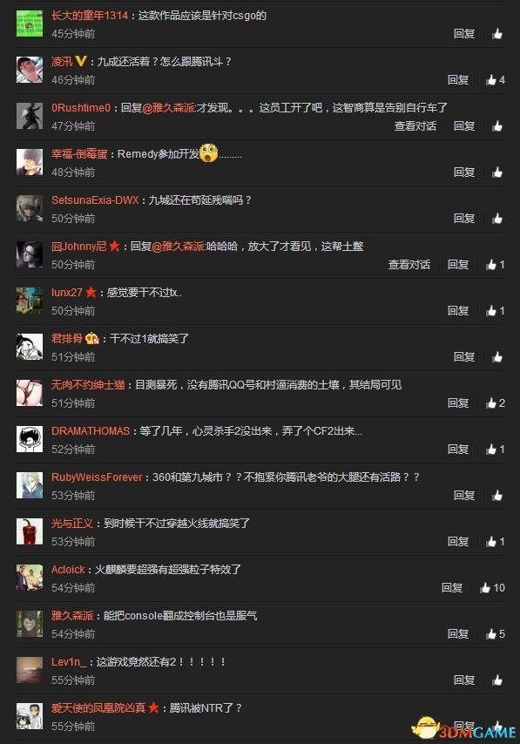
Task: Click the @雅久森派 mention in 0Rushtime0's reply
Action: click(x=168, y=108)
